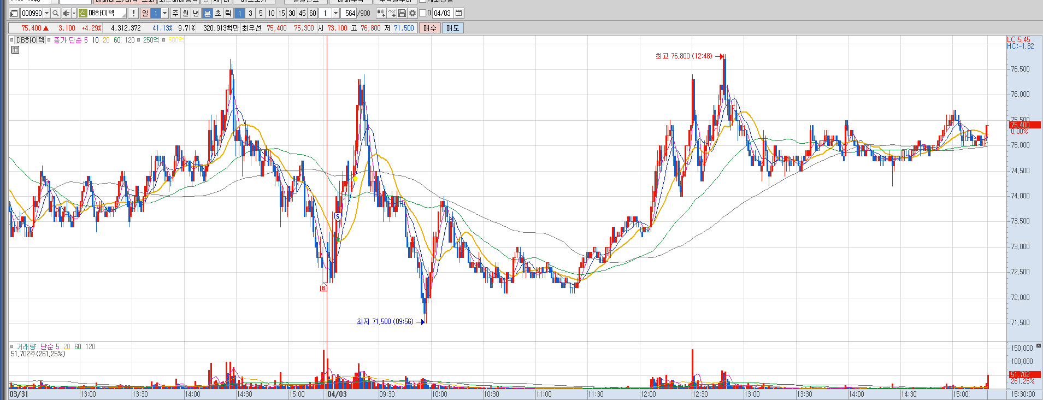
Task: Click the add line chart tool icon
Action: [x=392, y=13]
